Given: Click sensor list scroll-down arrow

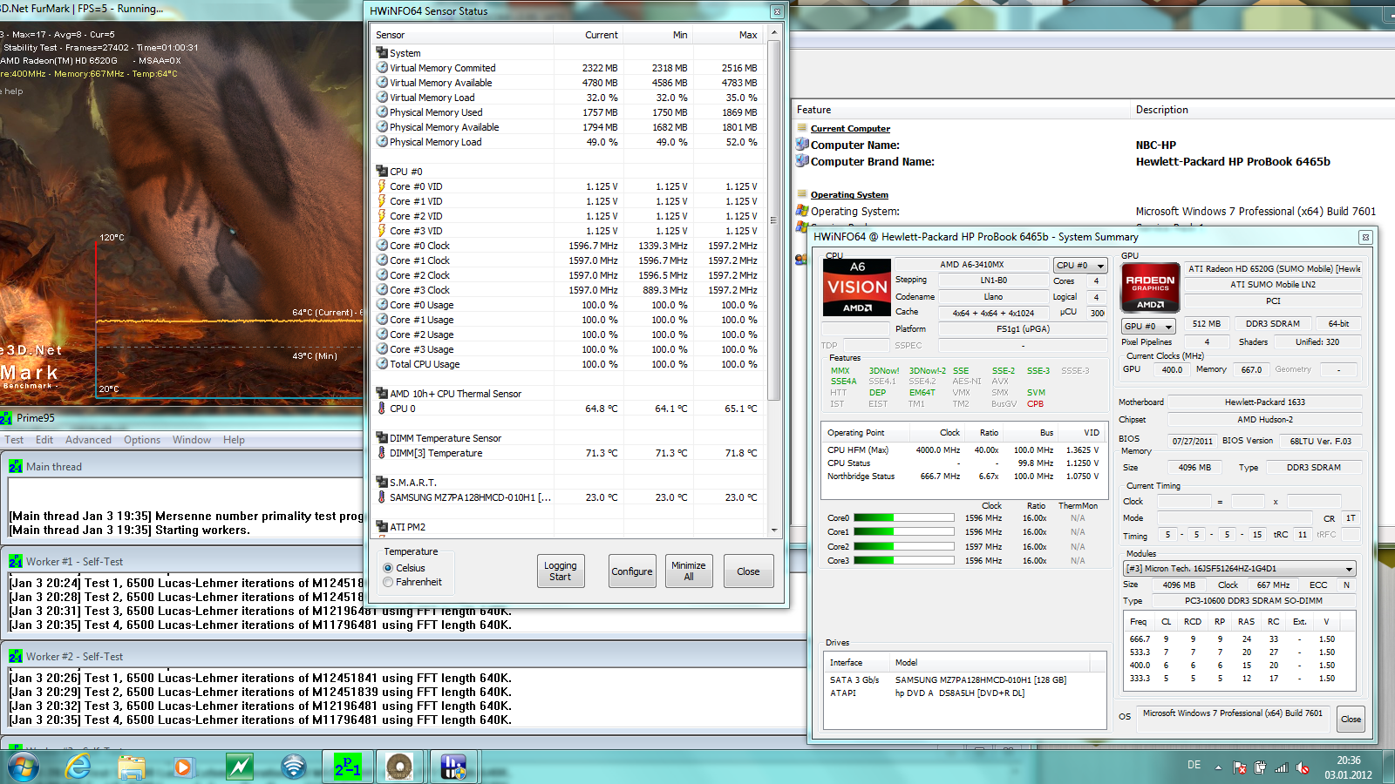Looking at the screenshot, I should [774, 530].
